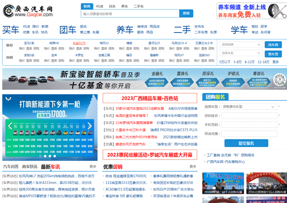Open the 30款长城汽车登陆2023成都车展 article
Viewport: 287px width, 203px height.
point(140,109)
